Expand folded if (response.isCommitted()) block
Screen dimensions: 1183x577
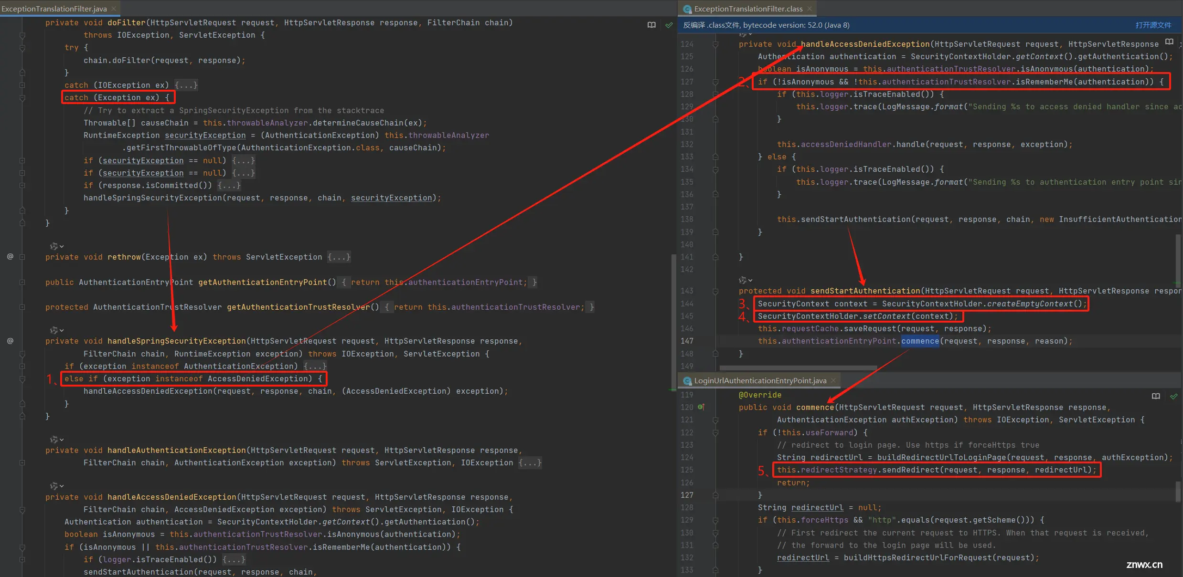(229, 185)
